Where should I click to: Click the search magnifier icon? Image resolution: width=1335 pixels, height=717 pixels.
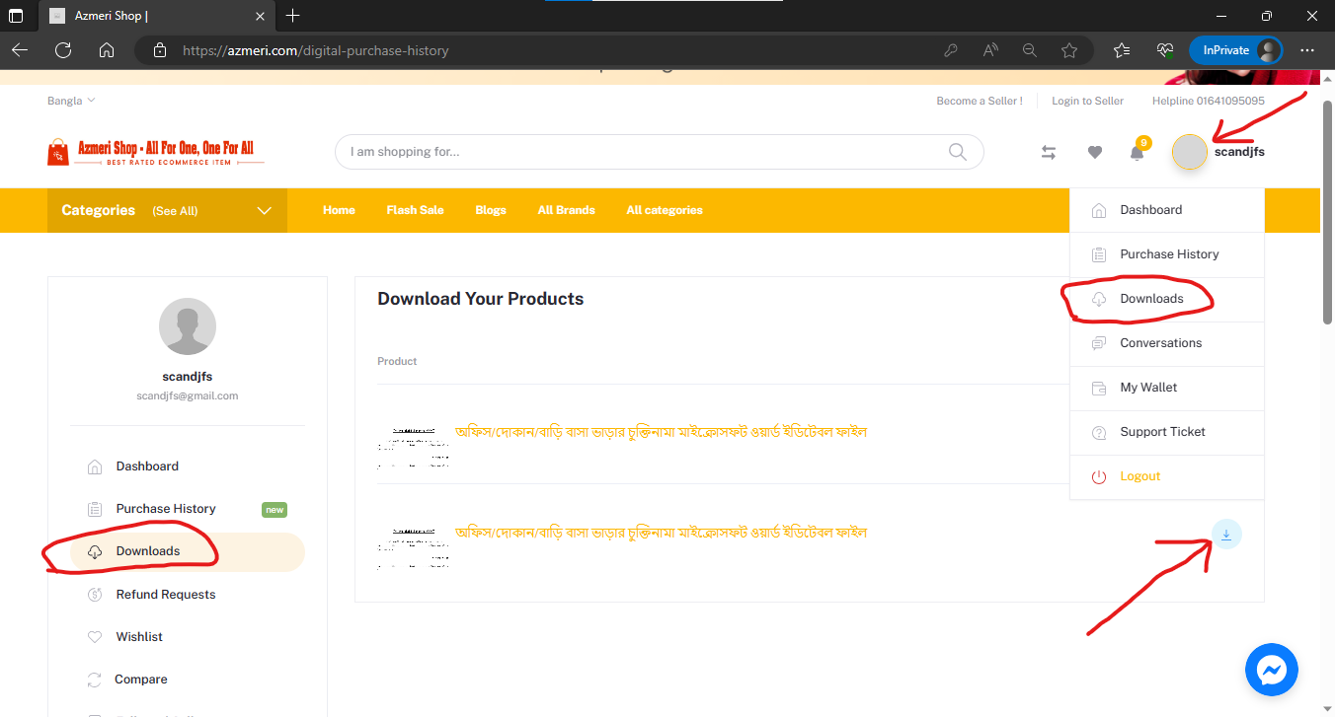957,152
